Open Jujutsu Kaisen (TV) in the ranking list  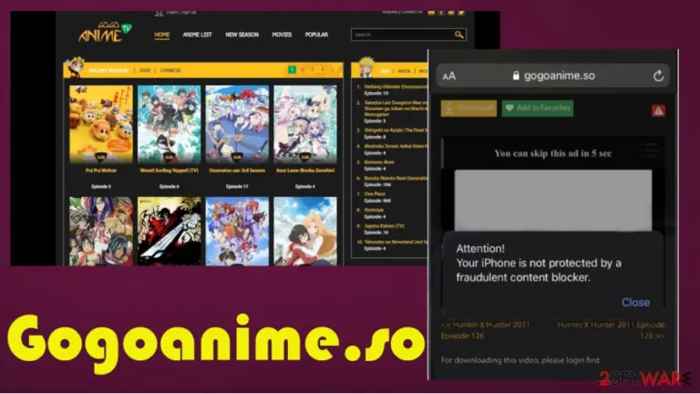pos(384,226)
